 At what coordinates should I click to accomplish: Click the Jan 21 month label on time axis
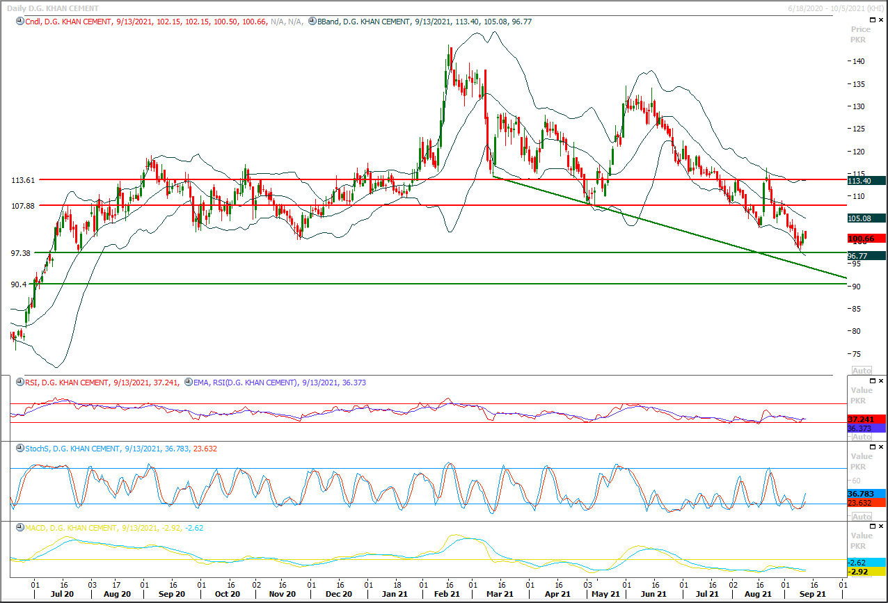[395, 595]
